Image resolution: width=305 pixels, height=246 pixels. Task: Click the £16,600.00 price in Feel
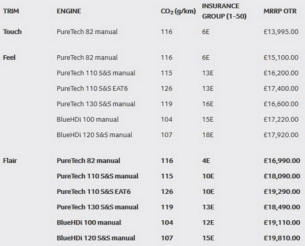281,104
